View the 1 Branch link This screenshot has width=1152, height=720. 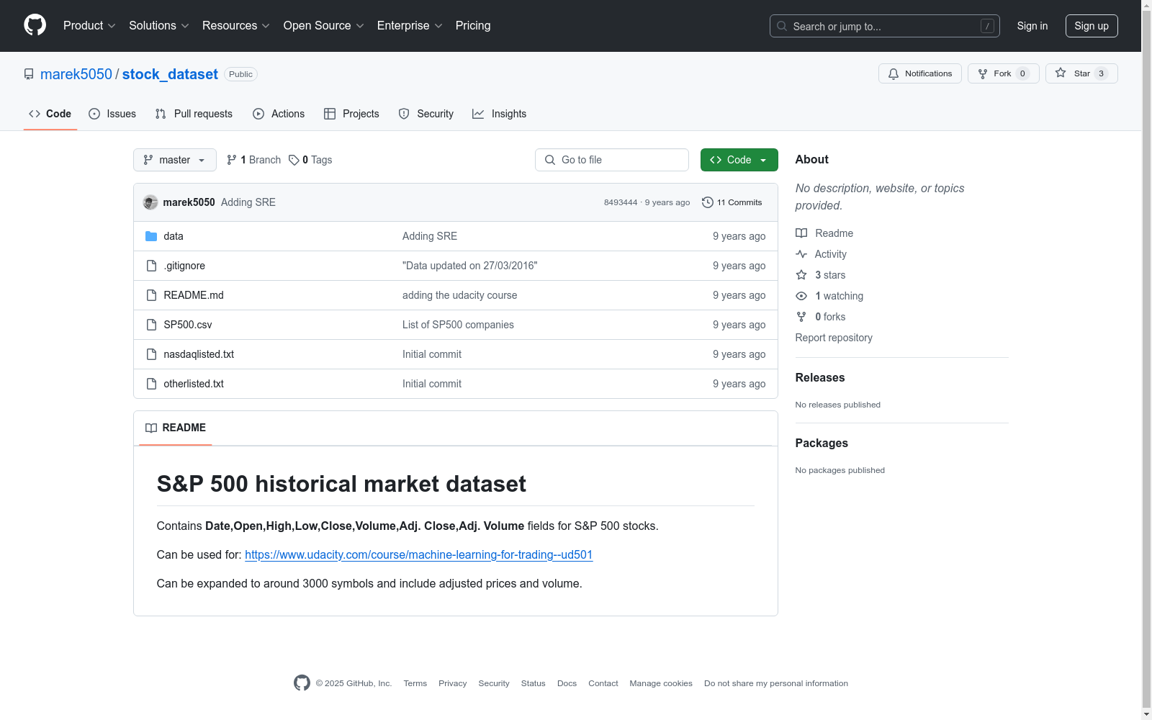pyautogui.click(x=253, y=160)
